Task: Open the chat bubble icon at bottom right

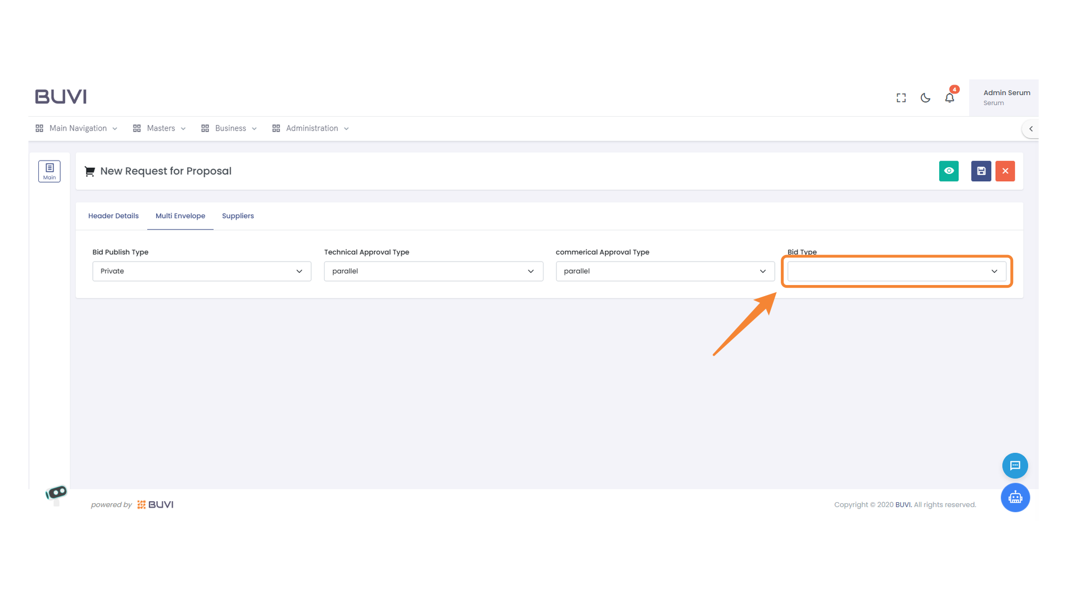Action: [x=1015, y=466]
